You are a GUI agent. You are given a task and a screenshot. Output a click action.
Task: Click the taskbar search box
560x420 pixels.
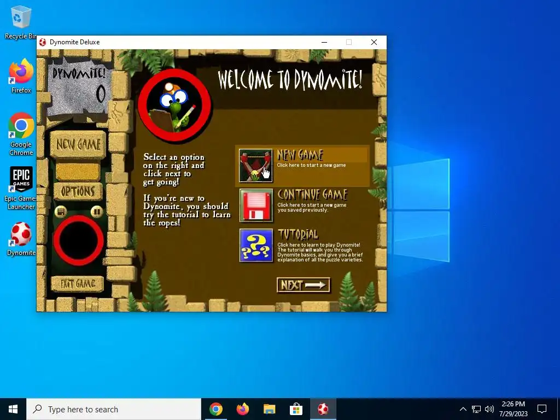click(x=114, y=409)
